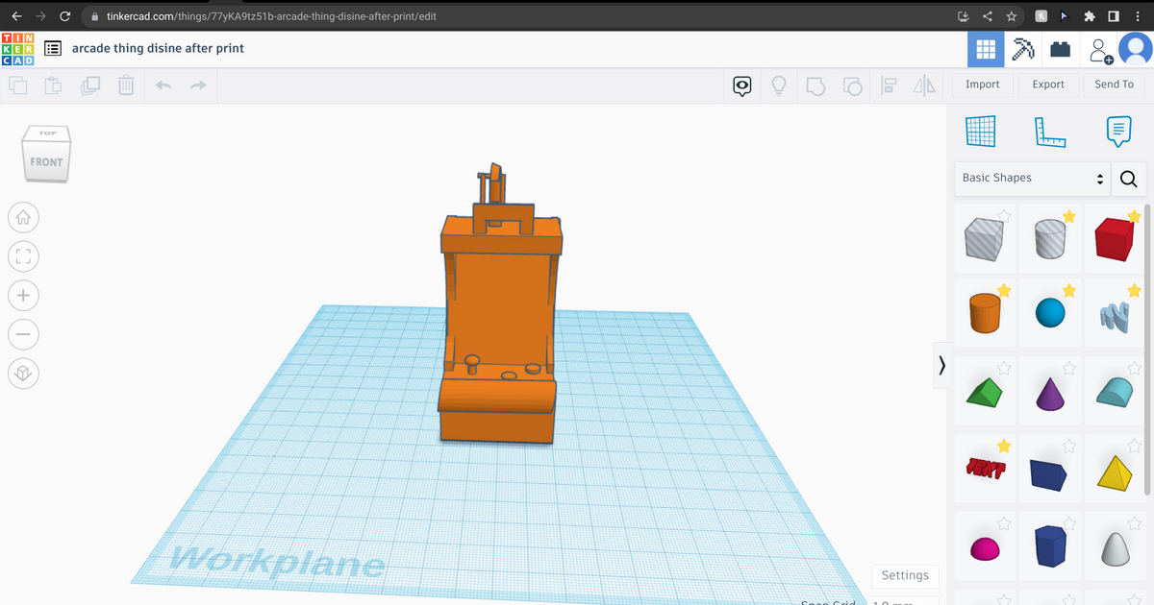Toggle the favorite star on the red Box shape

tap(1133, 218)
